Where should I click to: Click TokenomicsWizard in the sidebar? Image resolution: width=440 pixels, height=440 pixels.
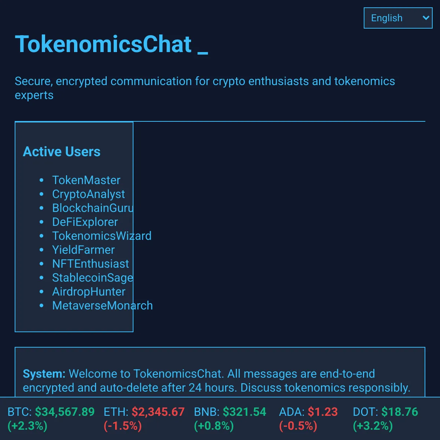(102, 236)
